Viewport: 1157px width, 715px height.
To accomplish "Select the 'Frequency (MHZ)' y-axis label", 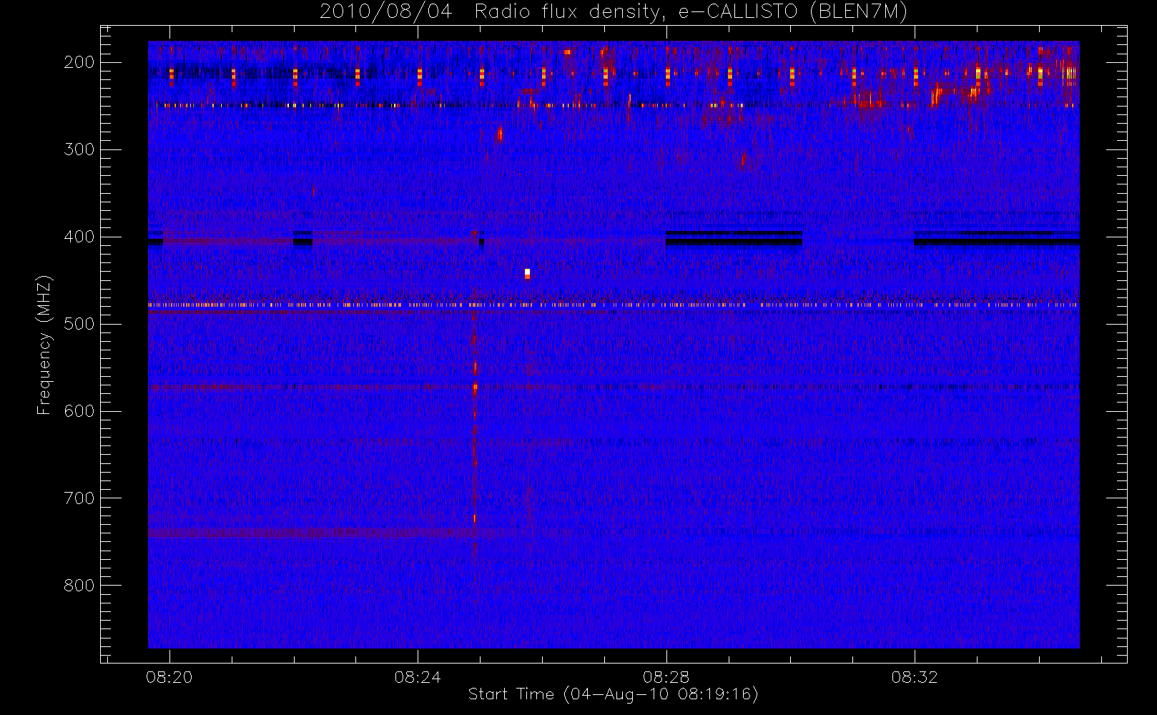I will (44, 345).
